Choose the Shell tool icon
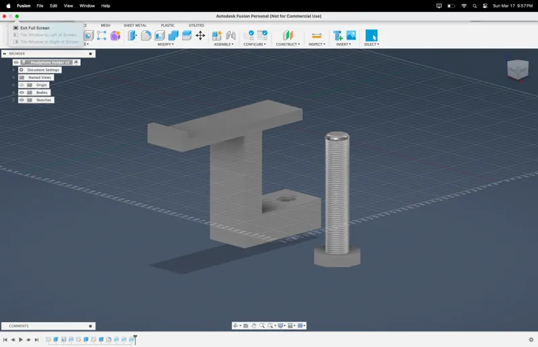The height and width of the screenshot is (347, 538). click(159, 36)
